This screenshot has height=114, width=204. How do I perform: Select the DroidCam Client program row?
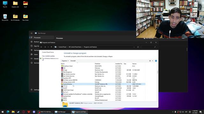(103, 66)
